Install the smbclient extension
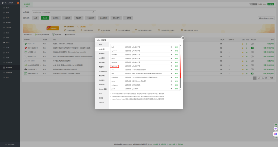 click(176, 77)
